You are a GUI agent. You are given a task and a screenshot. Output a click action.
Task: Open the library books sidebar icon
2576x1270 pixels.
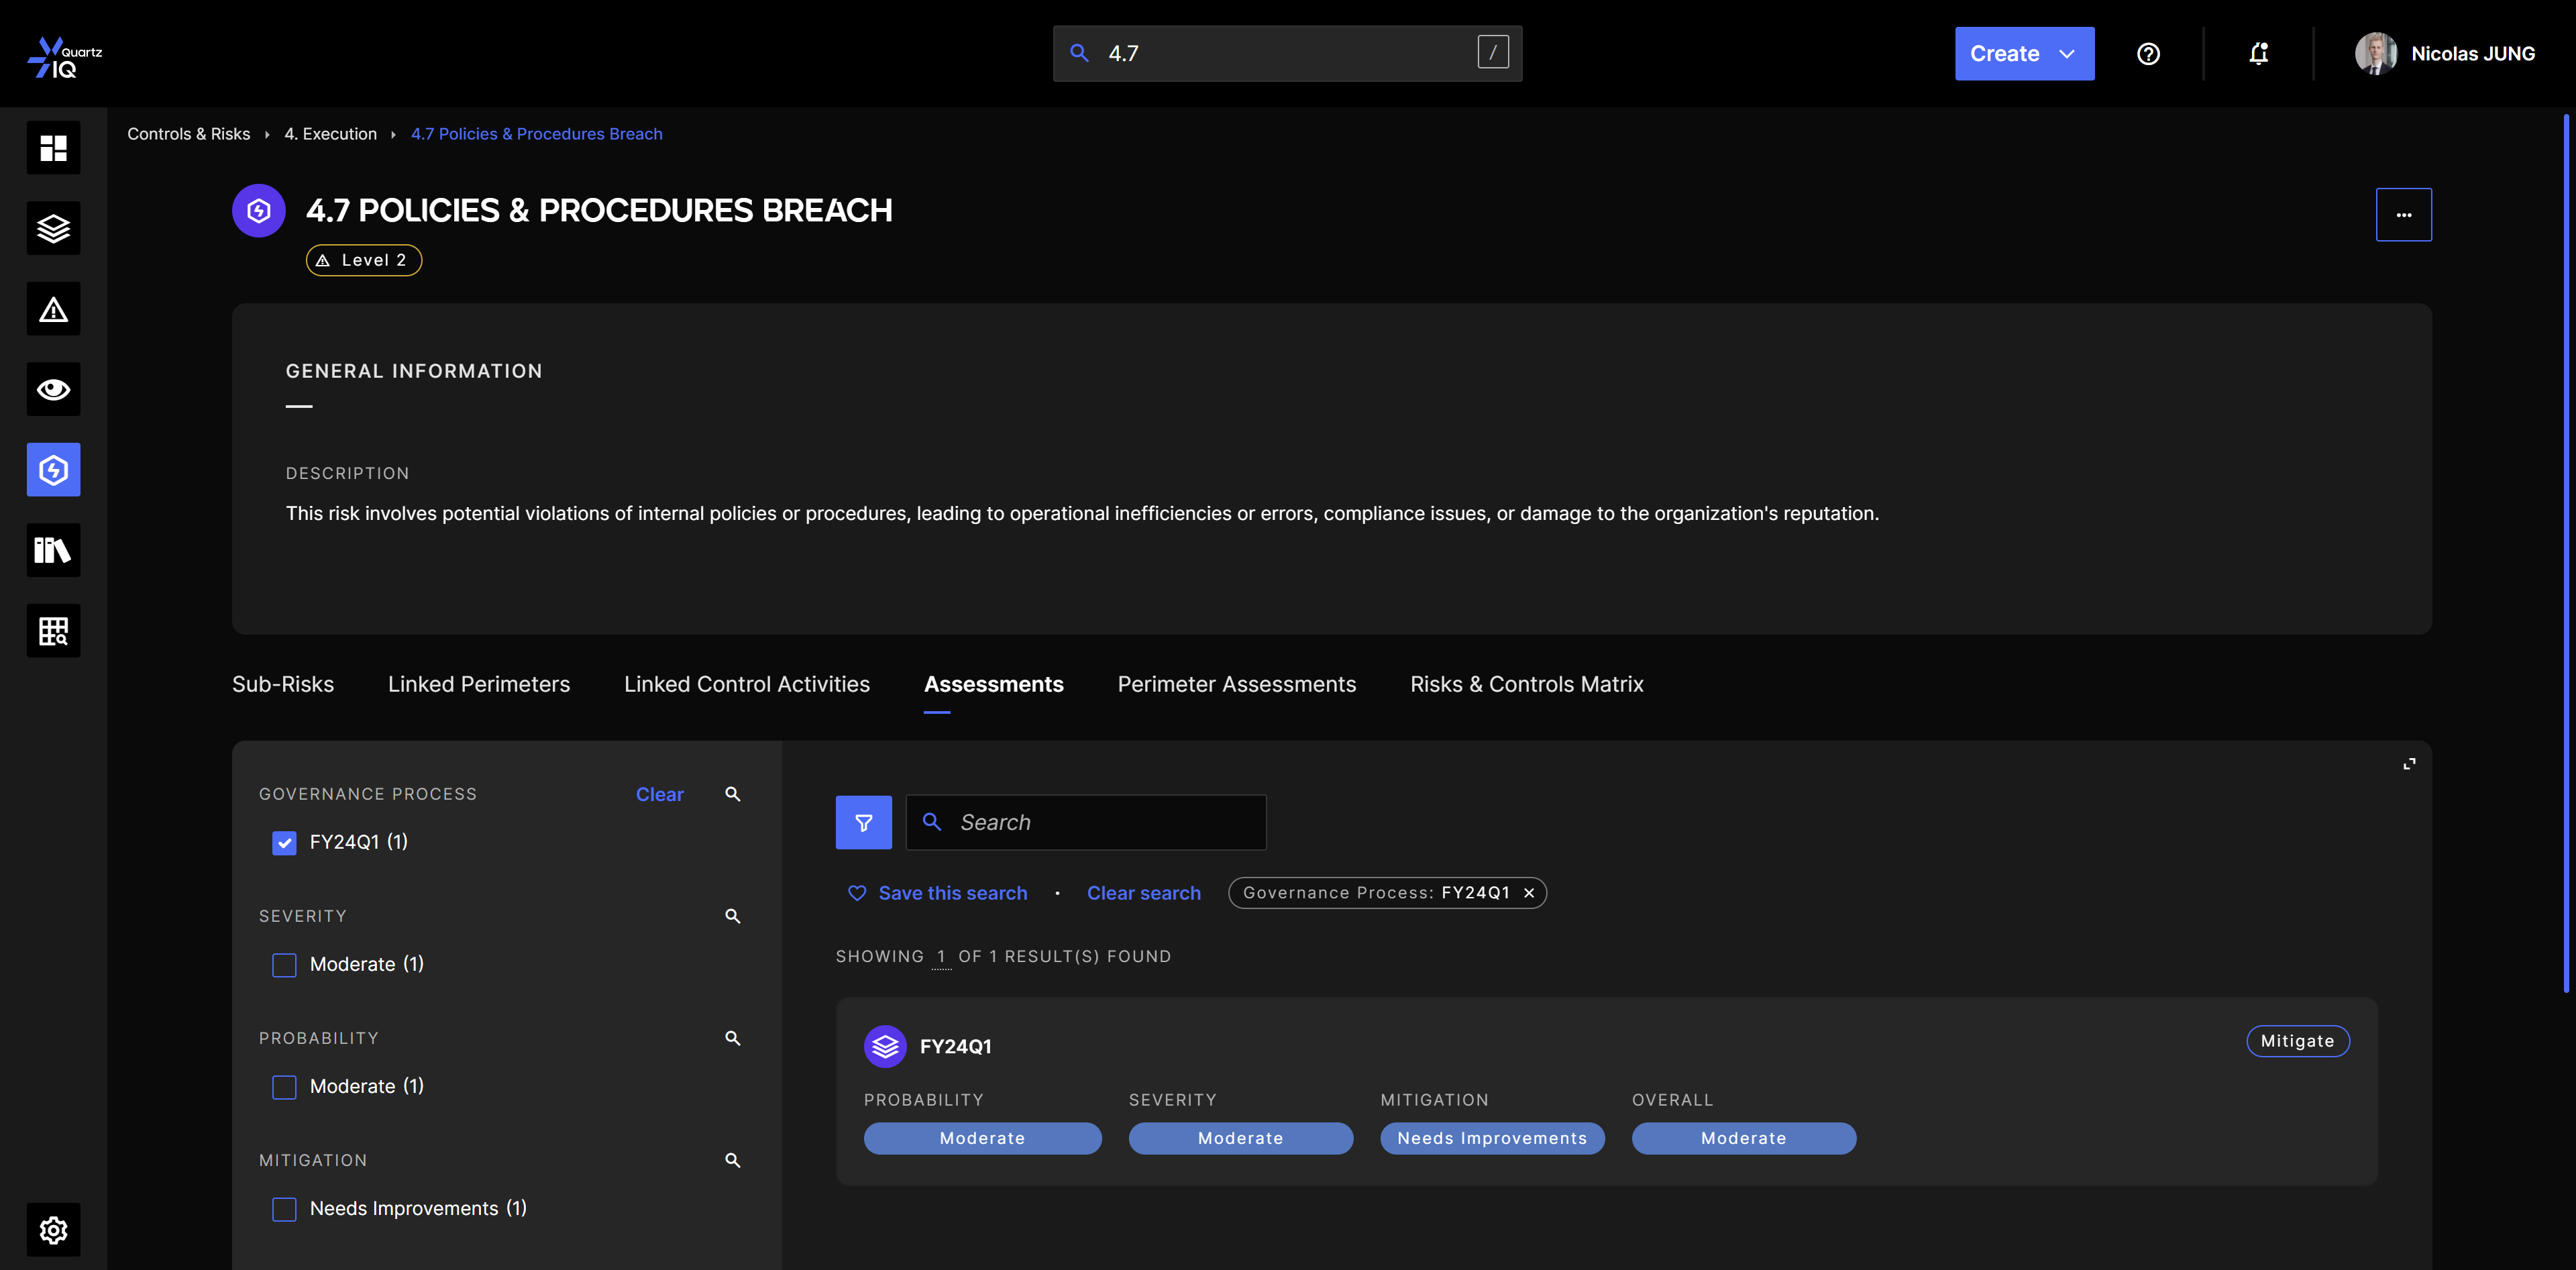click(53, 550)
